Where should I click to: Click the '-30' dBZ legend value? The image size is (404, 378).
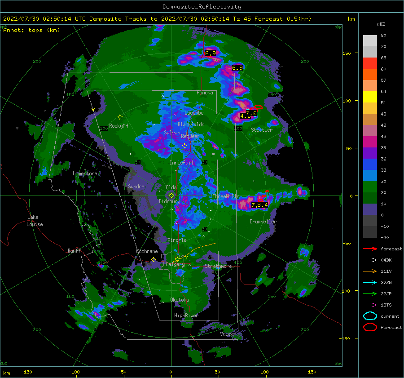pyautogui.click(x=385, y=238)
